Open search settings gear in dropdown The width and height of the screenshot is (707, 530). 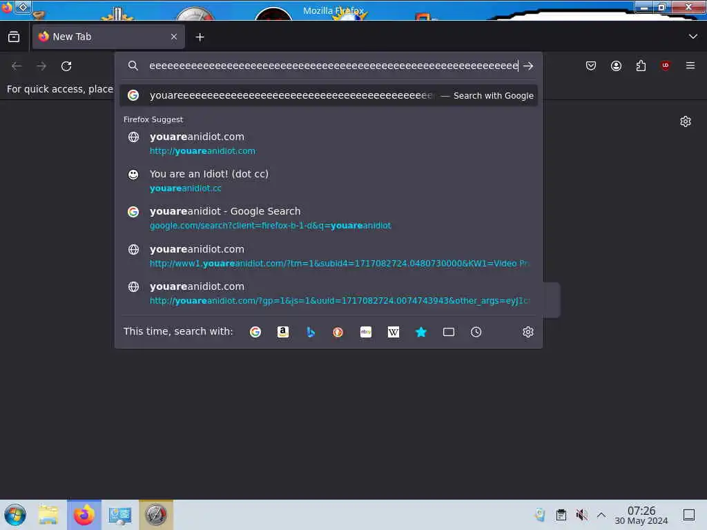[x=528, y=332]
